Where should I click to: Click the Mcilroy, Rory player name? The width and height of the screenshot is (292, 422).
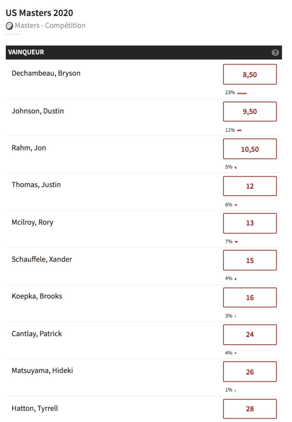tap(33, 222)
